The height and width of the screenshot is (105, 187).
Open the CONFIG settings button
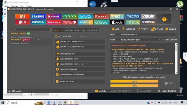[171, 29]
